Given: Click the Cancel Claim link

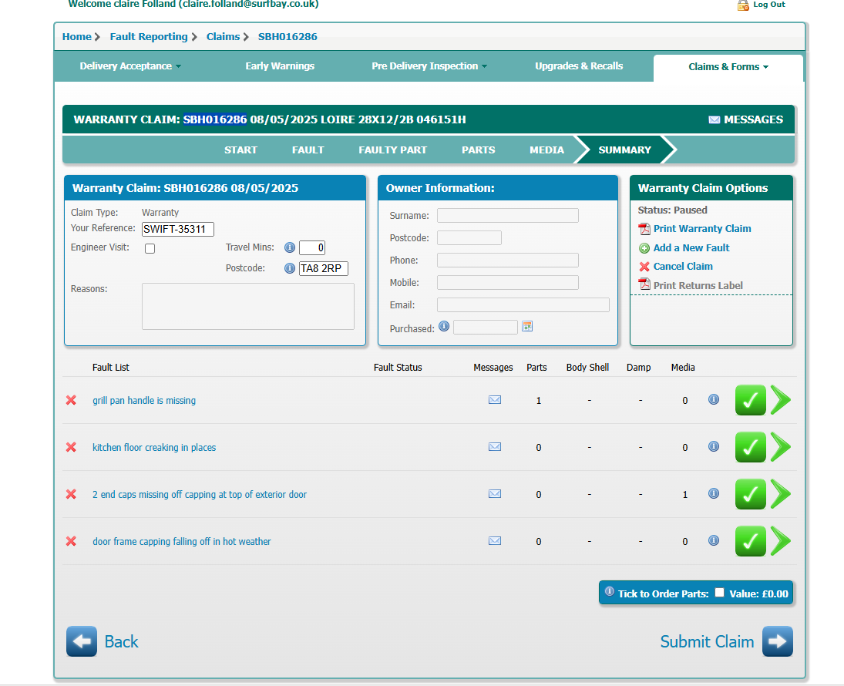Looking at the screenshot, I should tap(682, 267).
